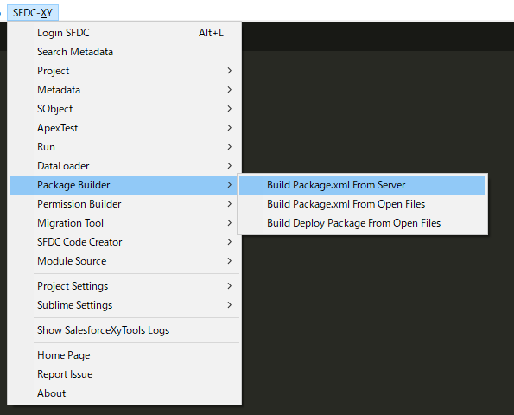Screen dimensions: 514x415
Task: Expand Sublime Settings submenu
Action: coord(124,305)
